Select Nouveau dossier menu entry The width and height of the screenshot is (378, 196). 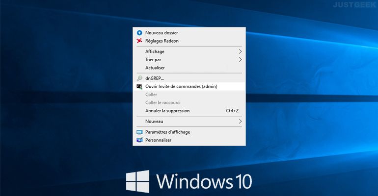(189, 33)
